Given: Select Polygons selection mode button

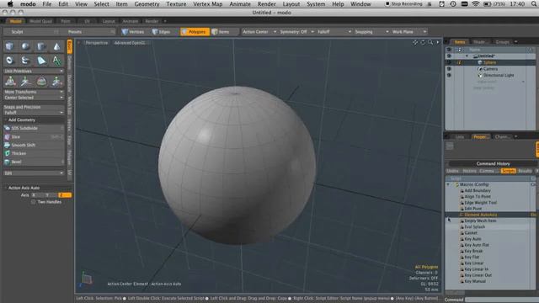Looking at the screenshot, I should (195, 32).
